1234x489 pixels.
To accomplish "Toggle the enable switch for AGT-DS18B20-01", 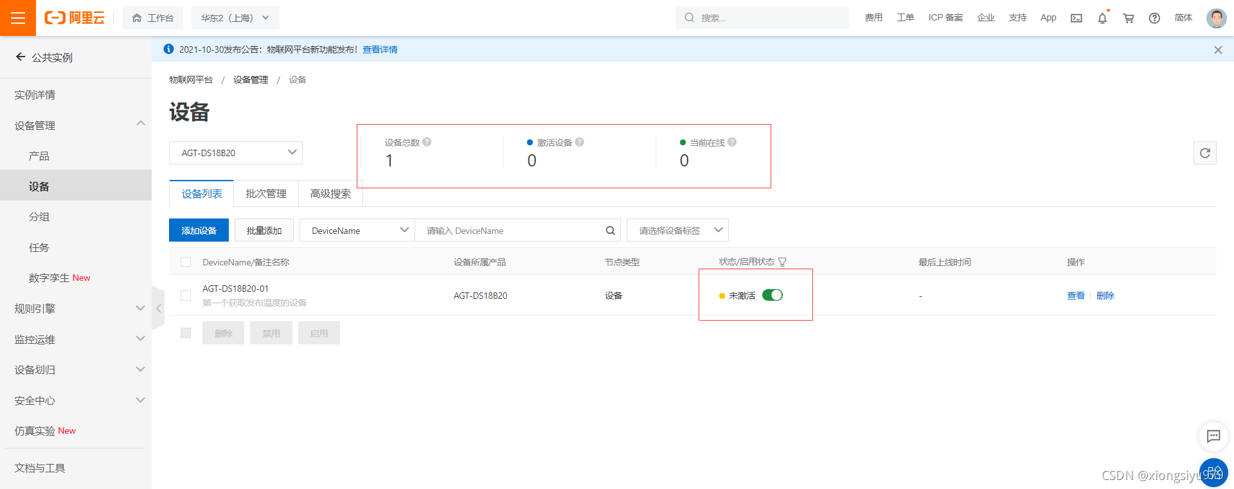I will click(x=773, y=295).
